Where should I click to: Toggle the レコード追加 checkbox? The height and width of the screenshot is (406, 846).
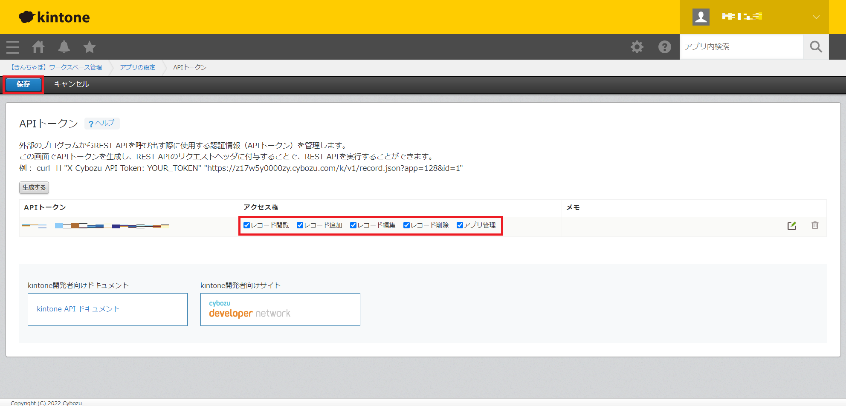(300, 225)
